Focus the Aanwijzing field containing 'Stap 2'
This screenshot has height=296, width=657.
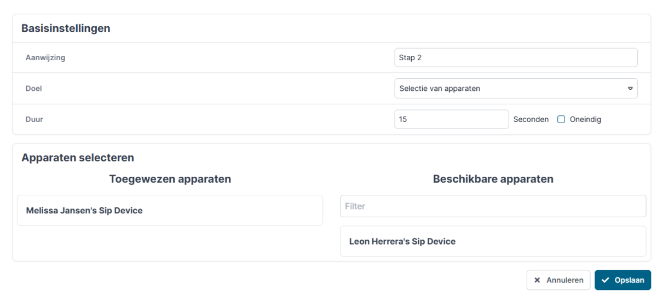point(515,57)
